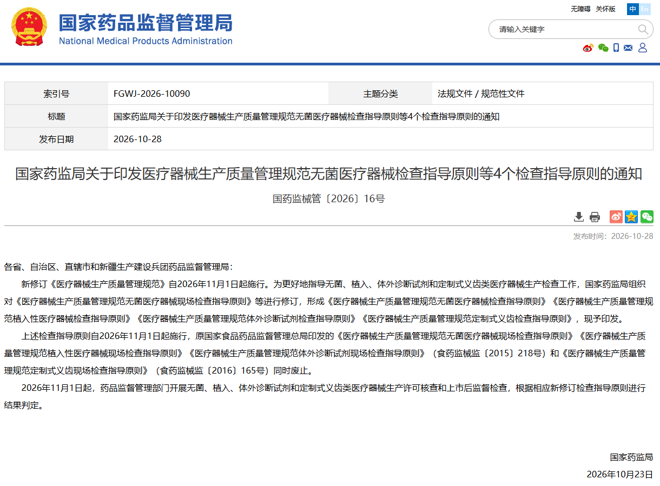This screenshot has width=660, height=486.
Task: Open the mobile phone version icon
Action: click(616, 48)
